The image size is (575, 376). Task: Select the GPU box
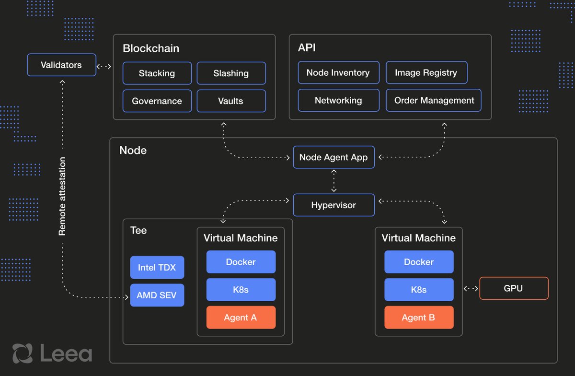(x=514, y=288)
